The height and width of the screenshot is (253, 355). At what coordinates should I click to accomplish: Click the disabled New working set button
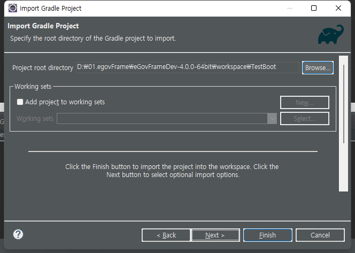(305, 103)
